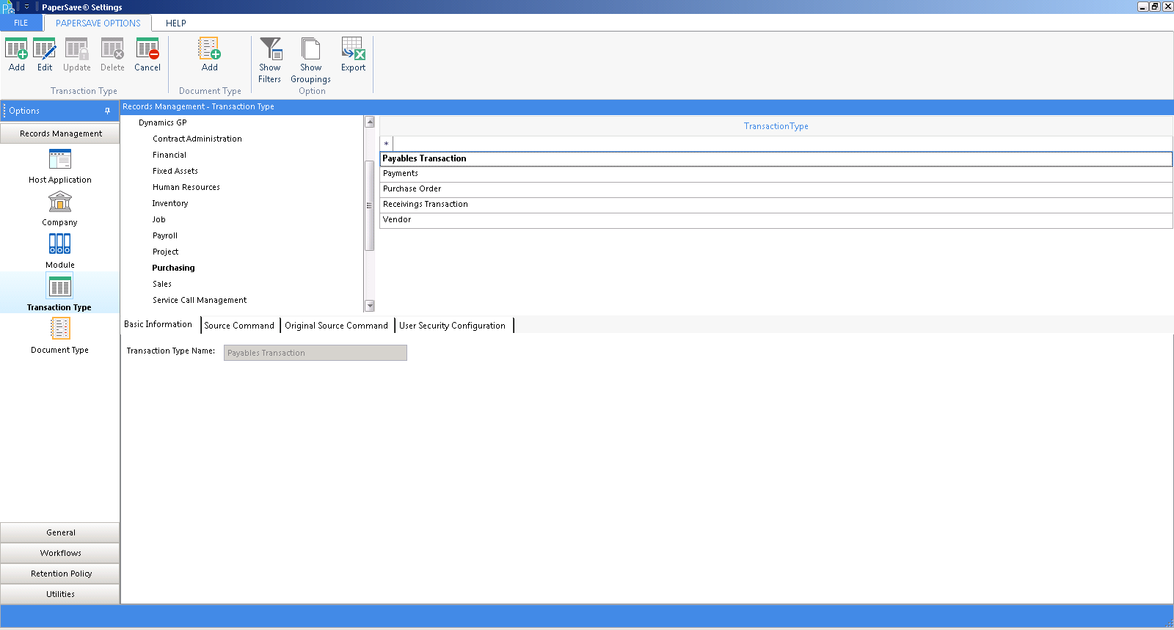Viewport: 1174px width, 630px height.
Task: Select Receivings Transaction row
Action: (776, 205)
